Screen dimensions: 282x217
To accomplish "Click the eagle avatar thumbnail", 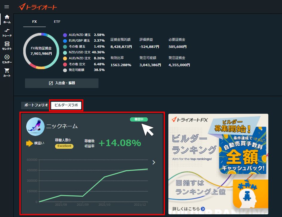I will [x=35, y=127].
